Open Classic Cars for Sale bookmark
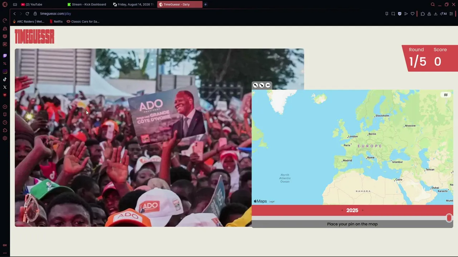Screen dimensions: 458x257 tap(83, 21)
